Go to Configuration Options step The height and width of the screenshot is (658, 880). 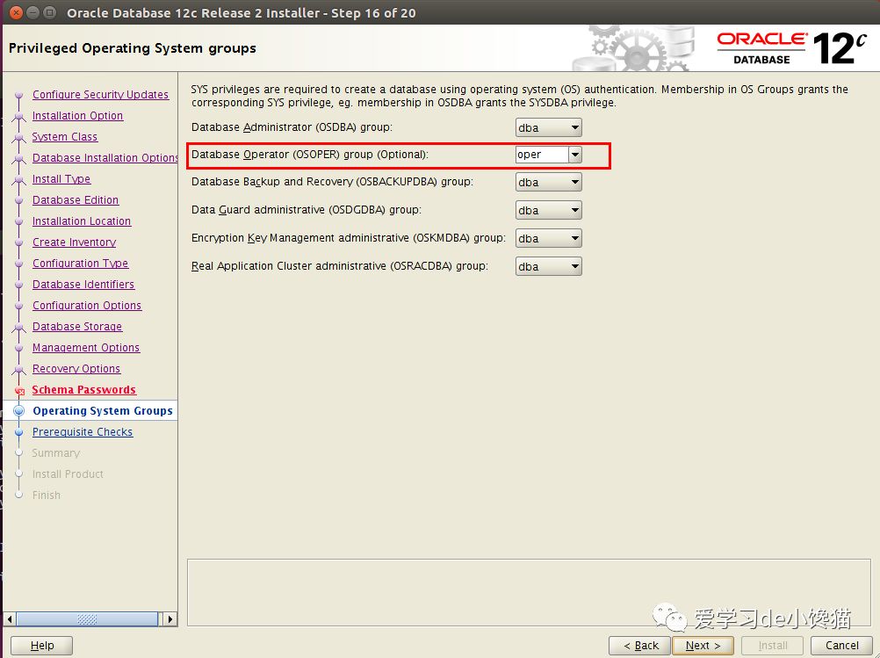click(87, 306)
